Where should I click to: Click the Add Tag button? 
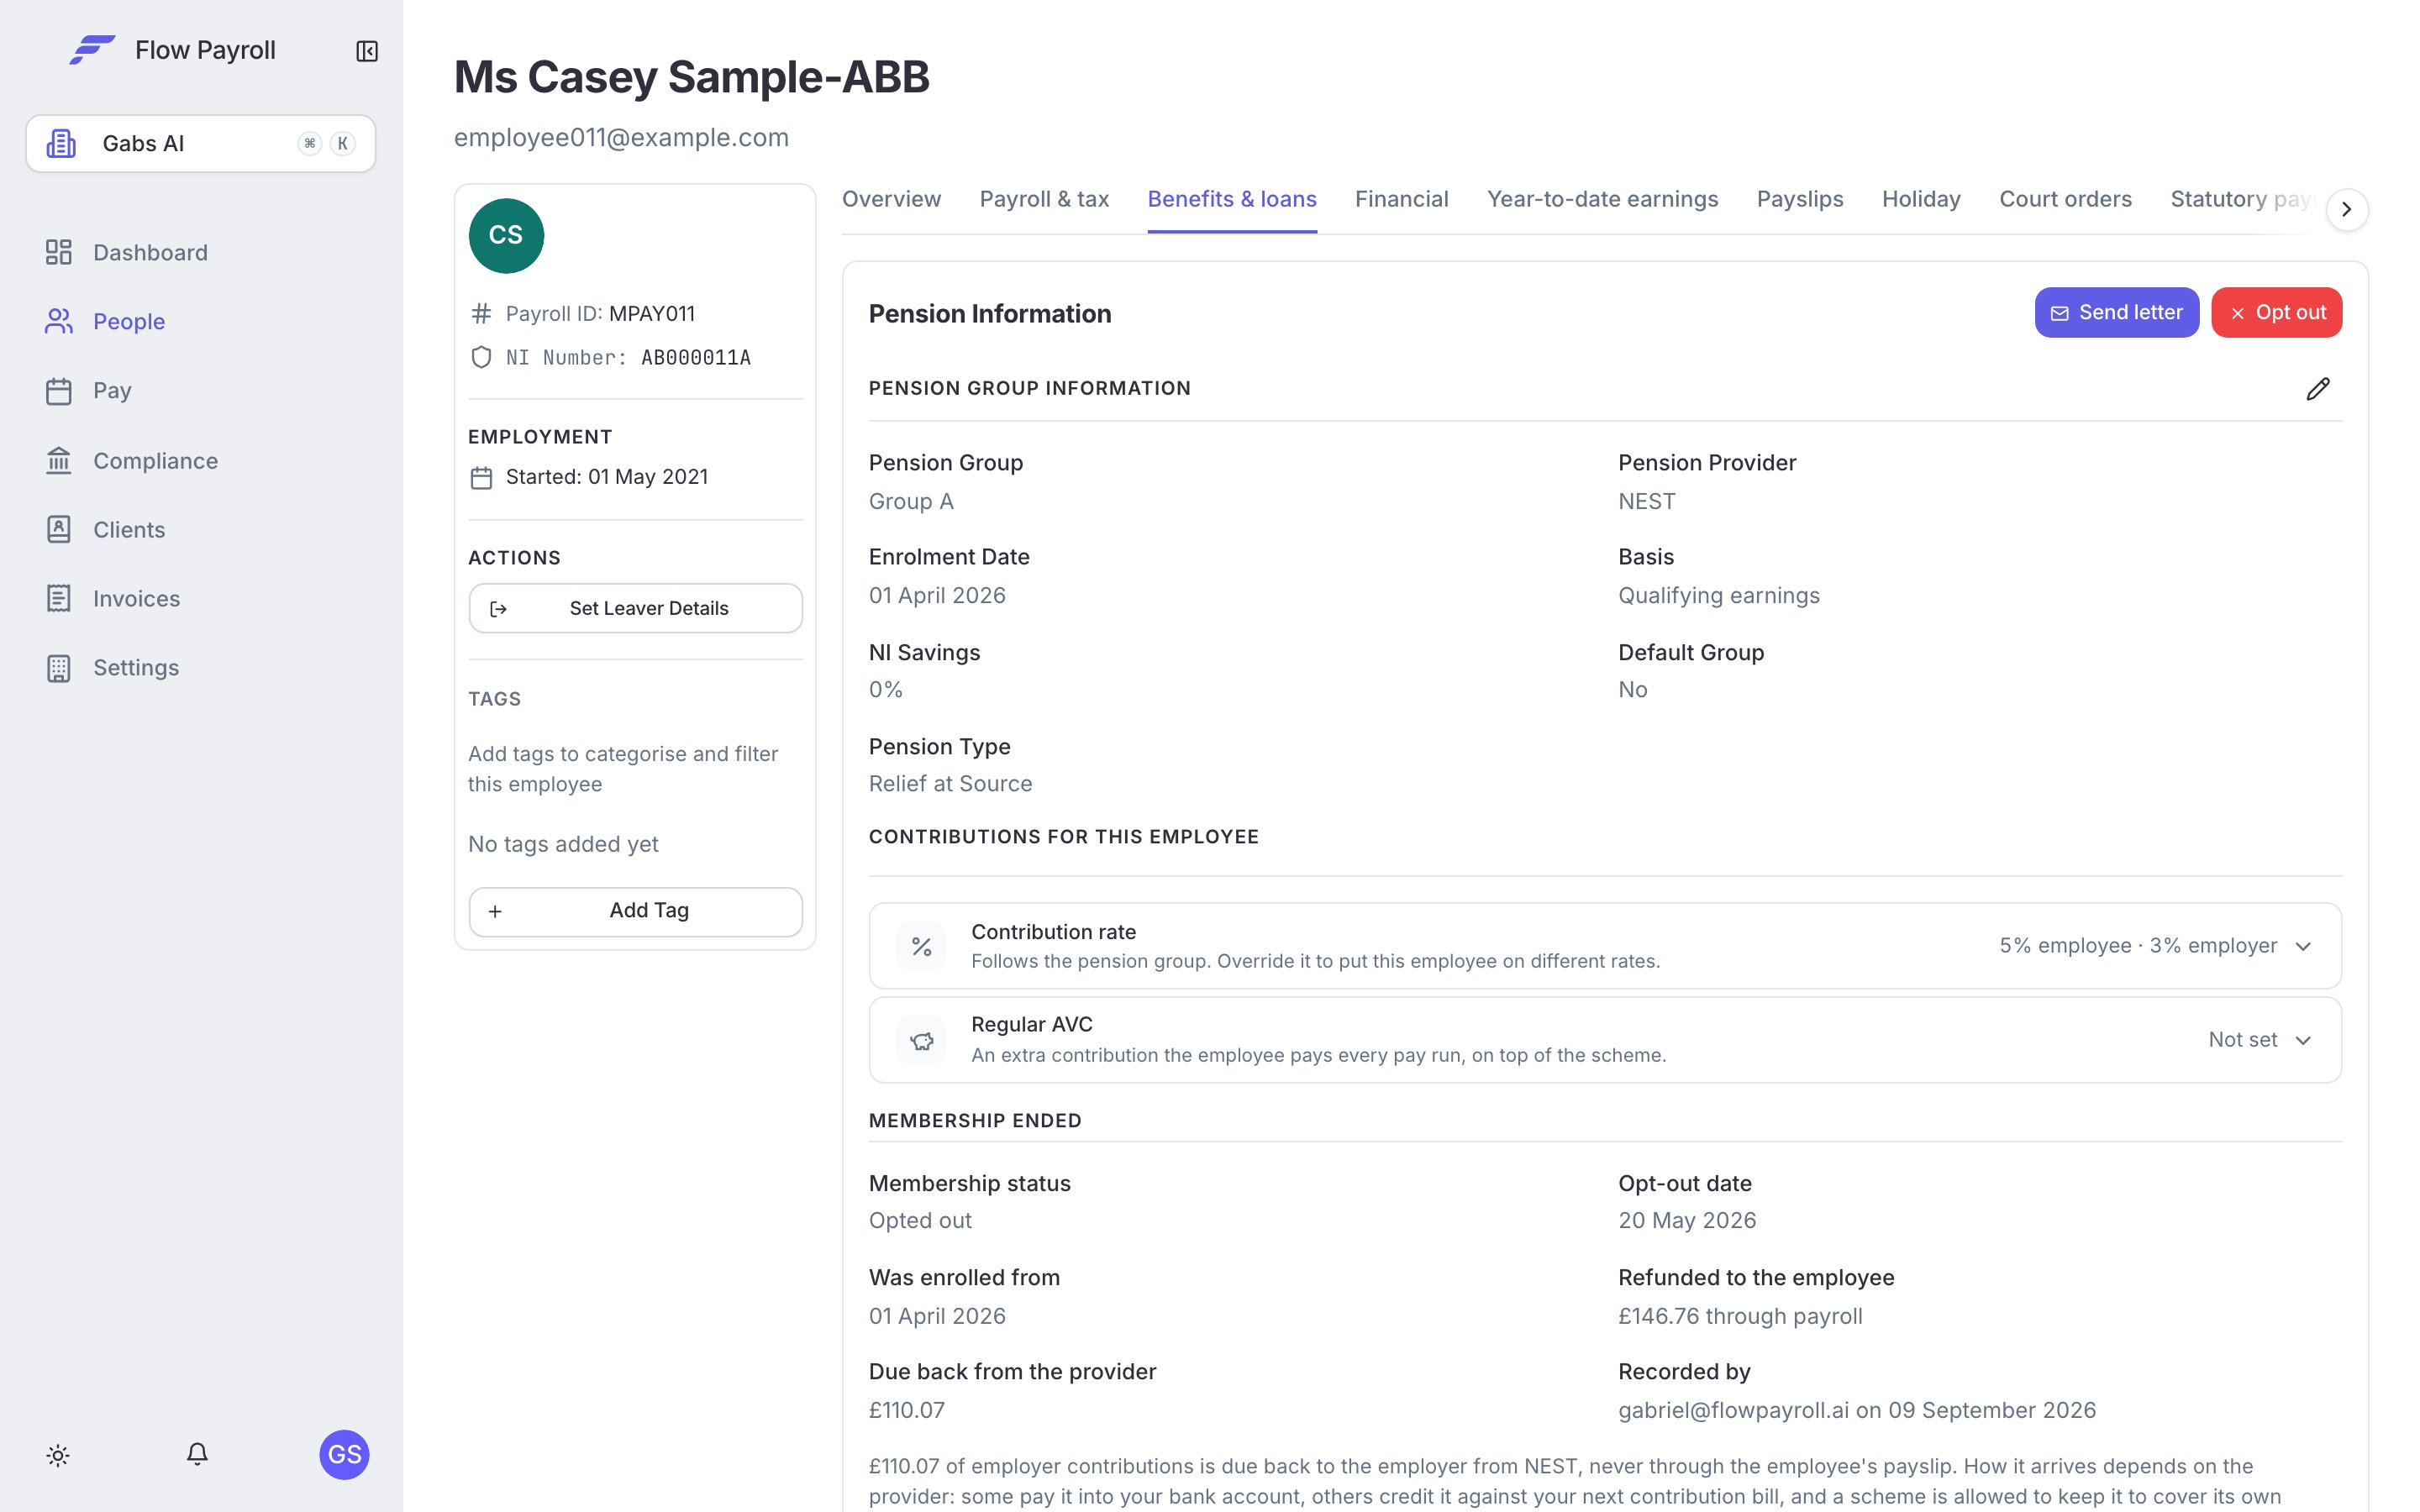pyautogui.click(x=636, y=911)
